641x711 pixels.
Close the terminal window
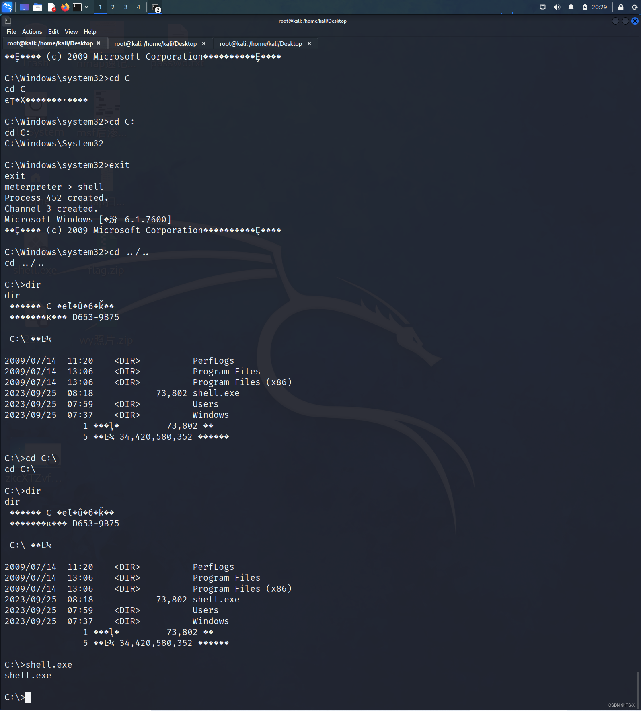tap(635, 21)
